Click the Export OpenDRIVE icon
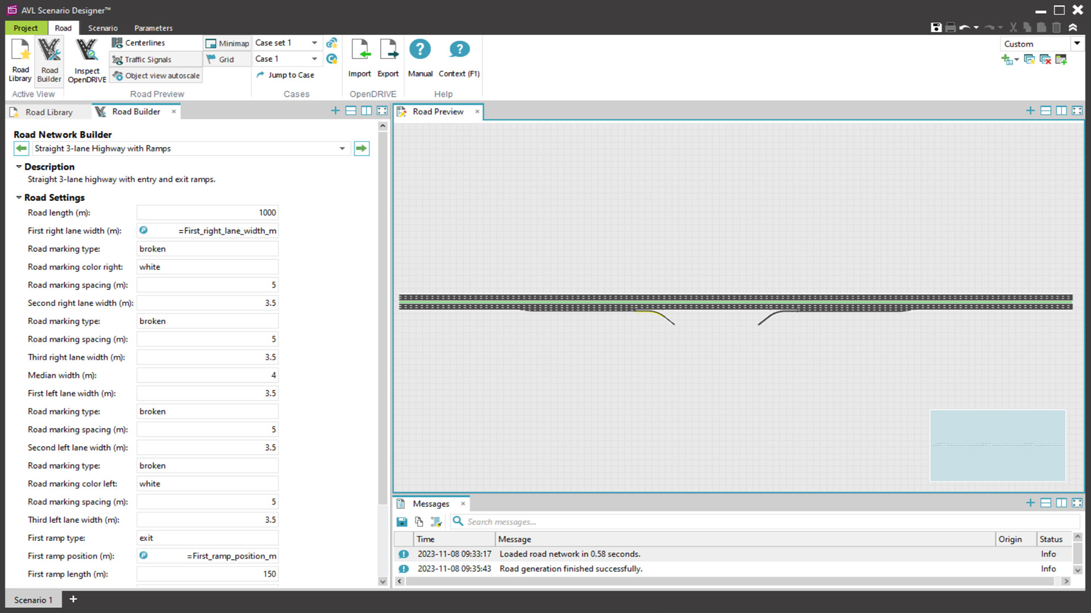 (x=388, y=58)
